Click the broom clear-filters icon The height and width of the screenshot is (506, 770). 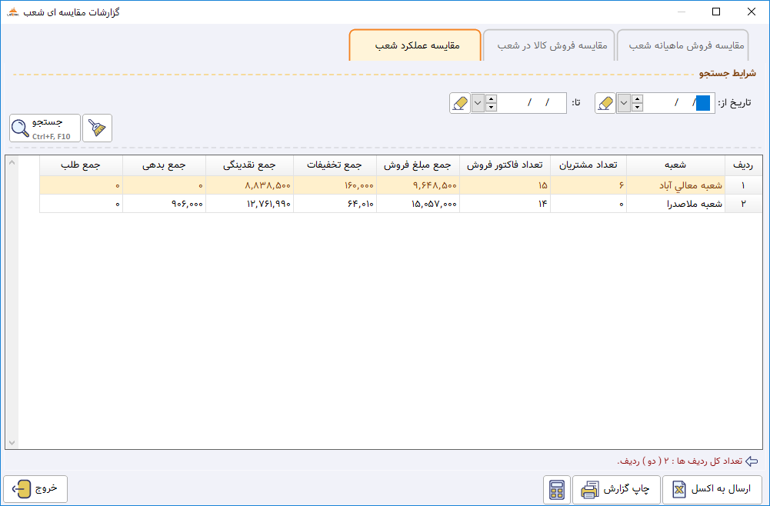[x=97, y=128]
